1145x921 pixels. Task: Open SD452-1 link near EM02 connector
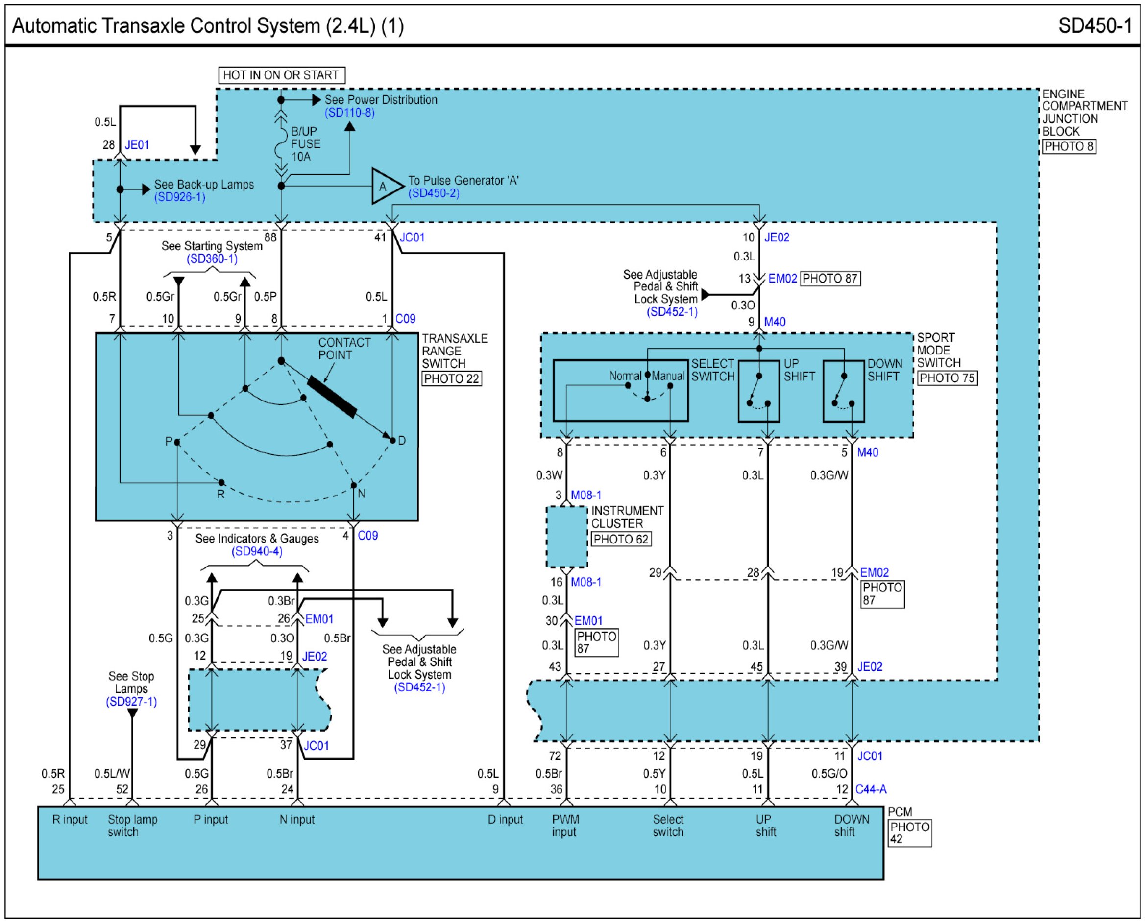(x=671, y=311)
